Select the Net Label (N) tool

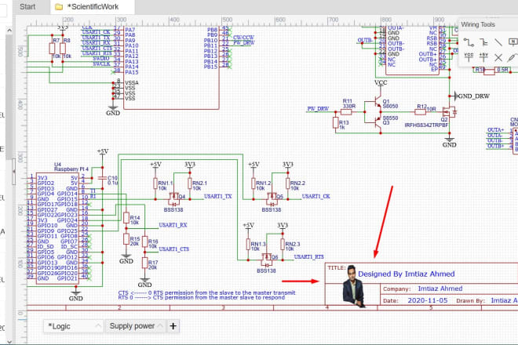pyautogui.click(x=513, y=42)
